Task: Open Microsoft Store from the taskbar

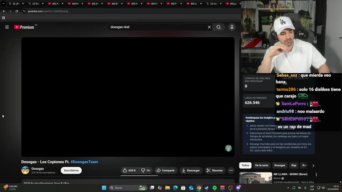Action: point(183,188)
